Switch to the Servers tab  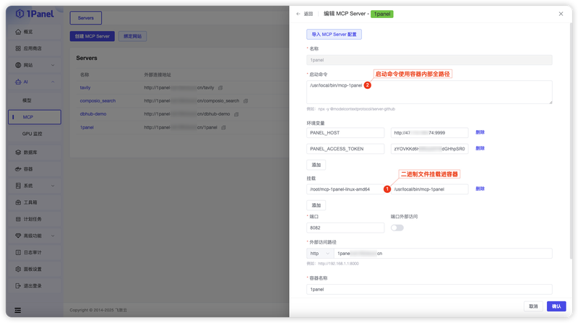coord(85,18)
